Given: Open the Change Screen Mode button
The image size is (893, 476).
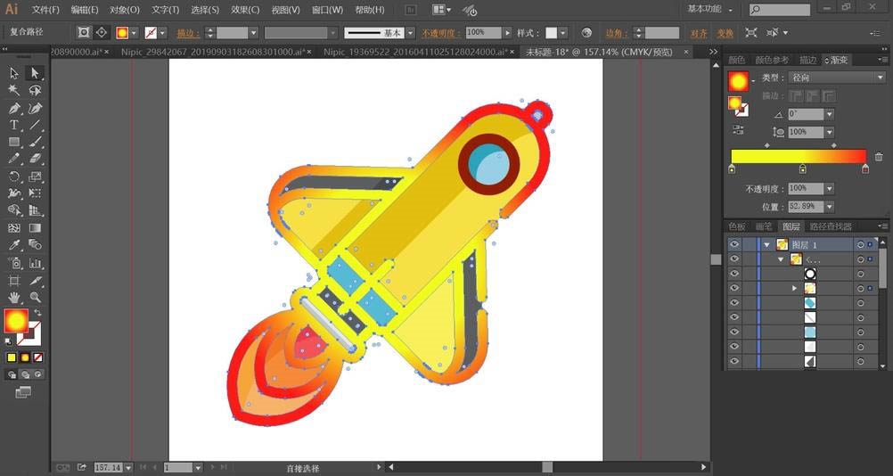Looking at the screenshot, I should click(23, 392).
